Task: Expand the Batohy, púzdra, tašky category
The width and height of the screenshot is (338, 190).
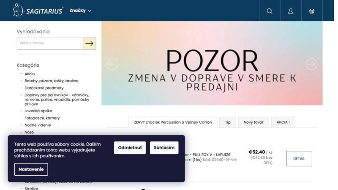Action: click(x=21, y=81)
